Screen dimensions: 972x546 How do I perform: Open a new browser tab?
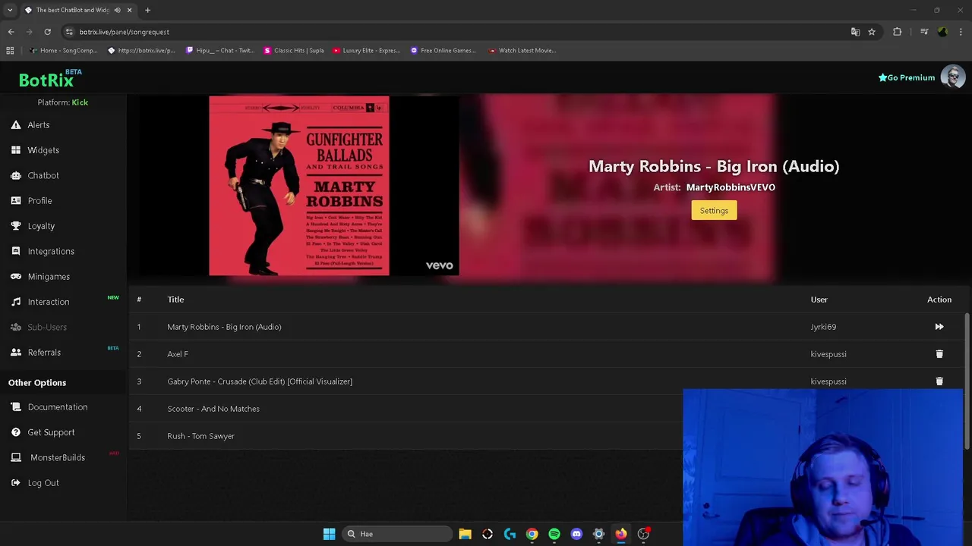147,10
